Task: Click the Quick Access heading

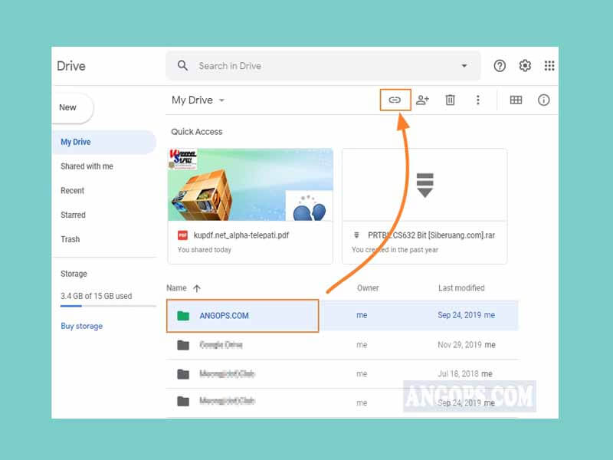Action: pos(197,132)
